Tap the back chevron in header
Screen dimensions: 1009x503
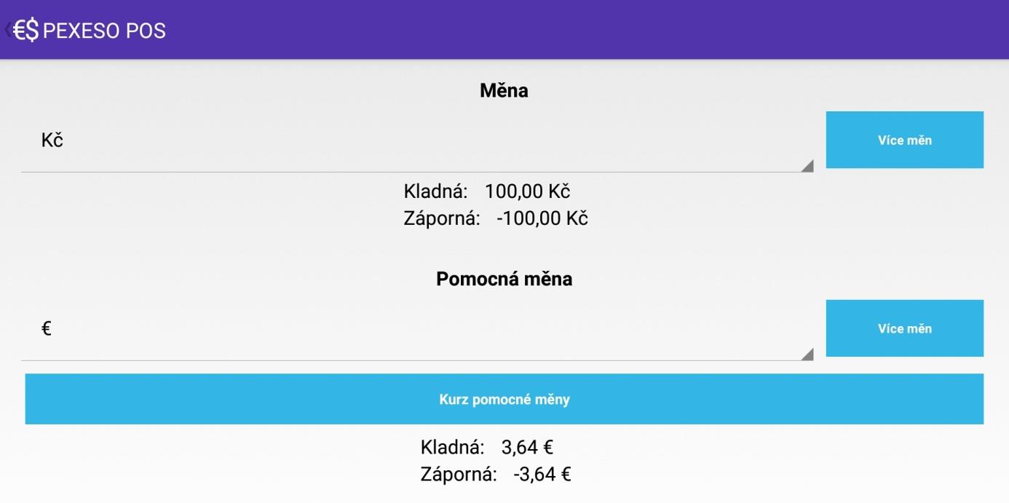pyautogui.click(x=7, y=30)
